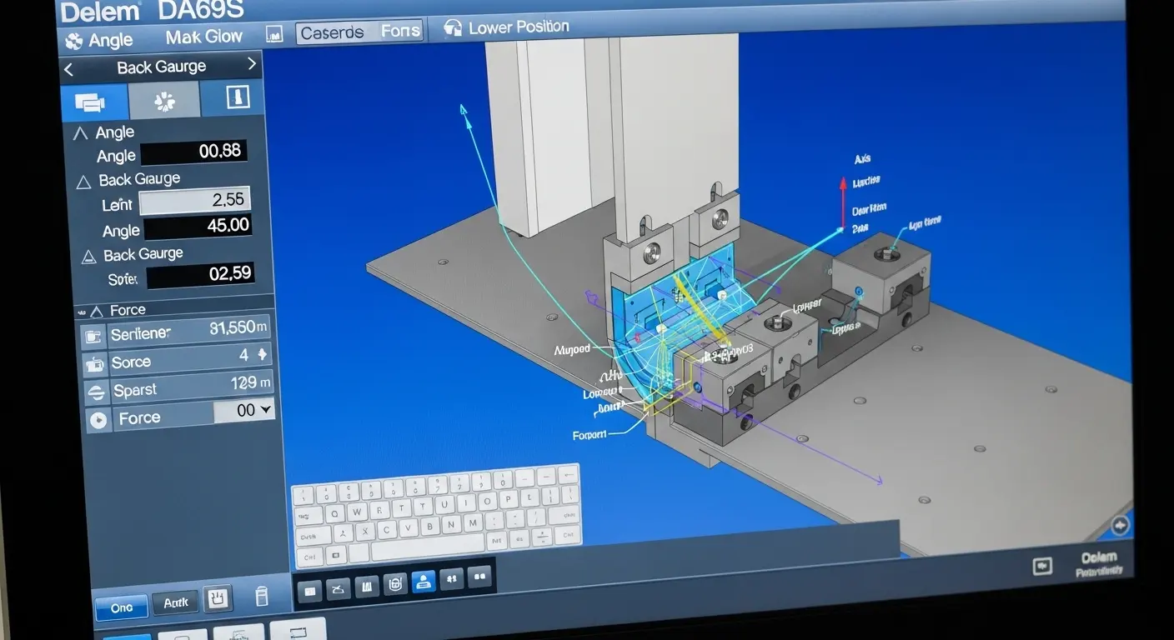The height and width of the screenshot is (640, 1174).
Task: Adjust the Sorce value stepper arrows
Action: coord(263,355)
